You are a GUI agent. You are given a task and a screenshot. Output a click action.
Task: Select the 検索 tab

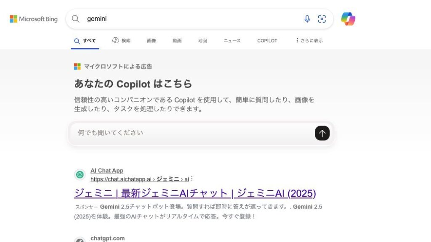tap(122, 41)
